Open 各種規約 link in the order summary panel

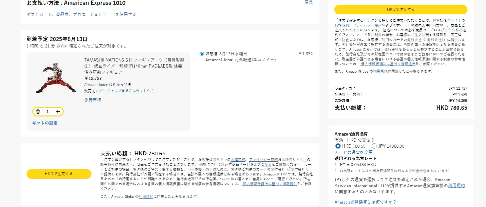coord(342,25)
